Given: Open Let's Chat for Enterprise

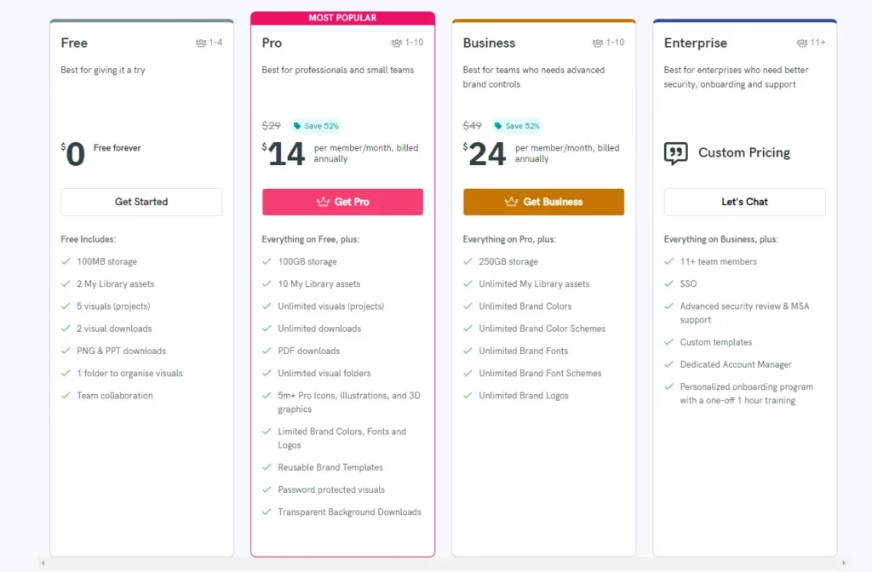Looking at the screenshot, I should tap(744, 202).
